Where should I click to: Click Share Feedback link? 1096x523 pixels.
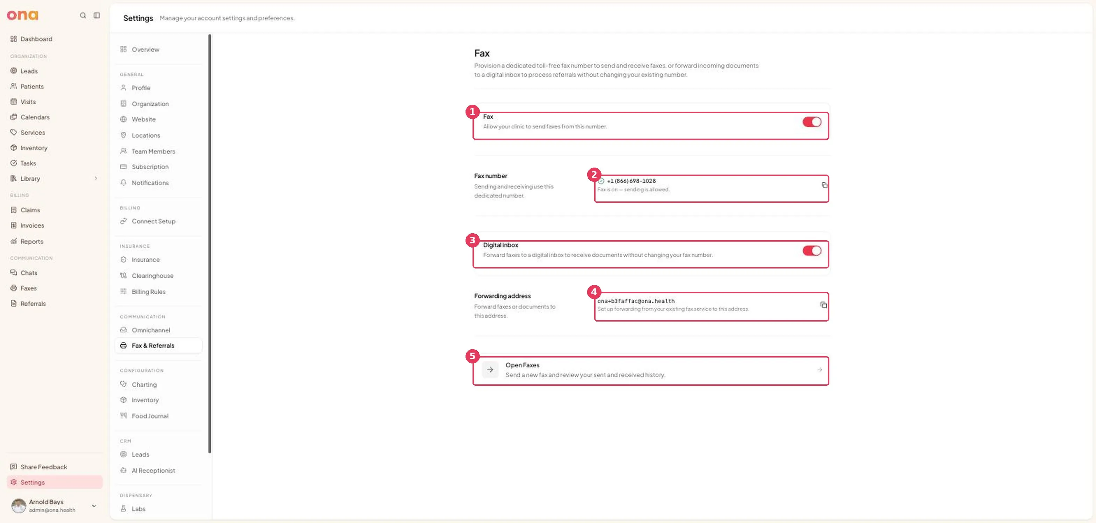point(55,466)
